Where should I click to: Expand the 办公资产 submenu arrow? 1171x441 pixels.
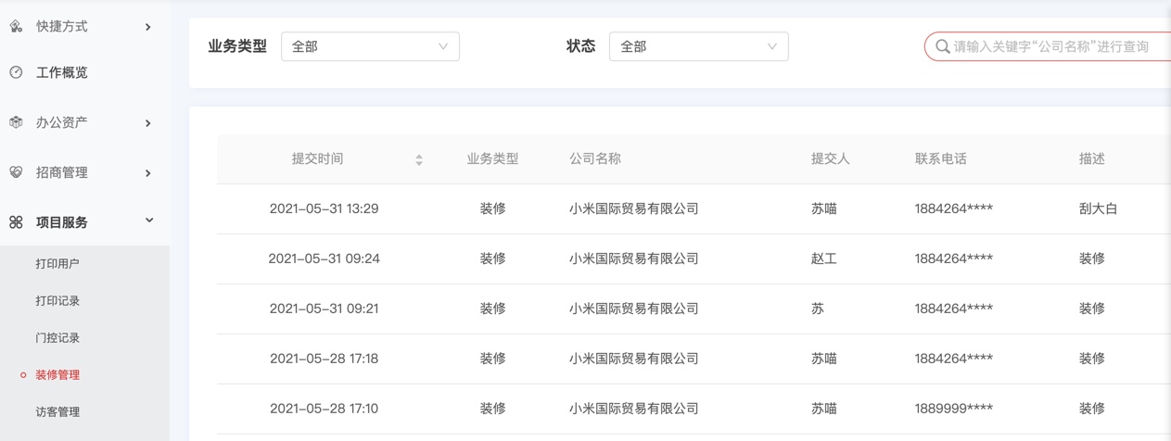148,123
